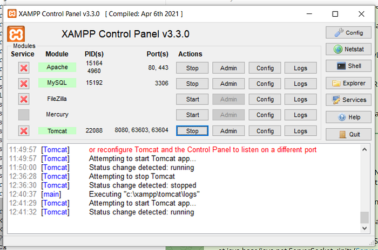Launch the Shell terminal button

348,66
